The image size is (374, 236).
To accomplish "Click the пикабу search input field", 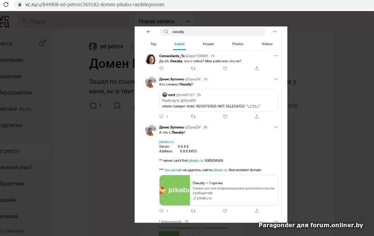I will pos(212,31).
